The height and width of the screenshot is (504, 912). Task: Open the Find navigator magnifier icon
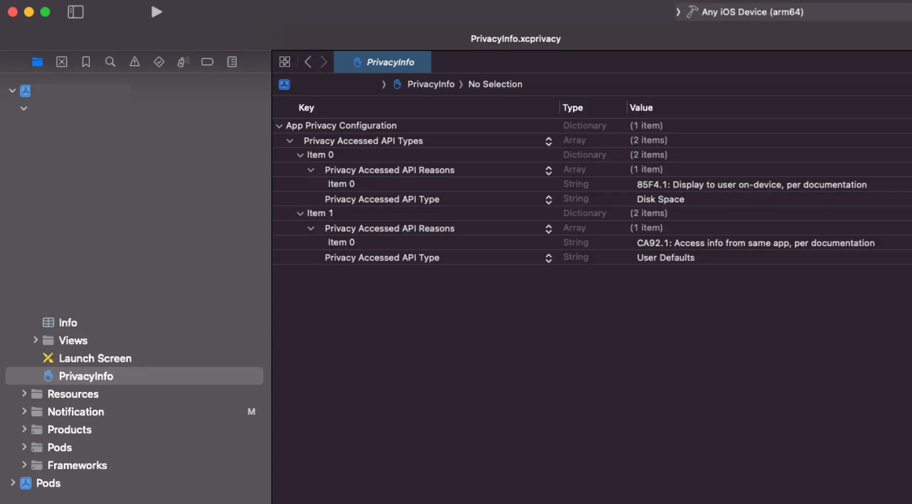(x=110, y=62)
